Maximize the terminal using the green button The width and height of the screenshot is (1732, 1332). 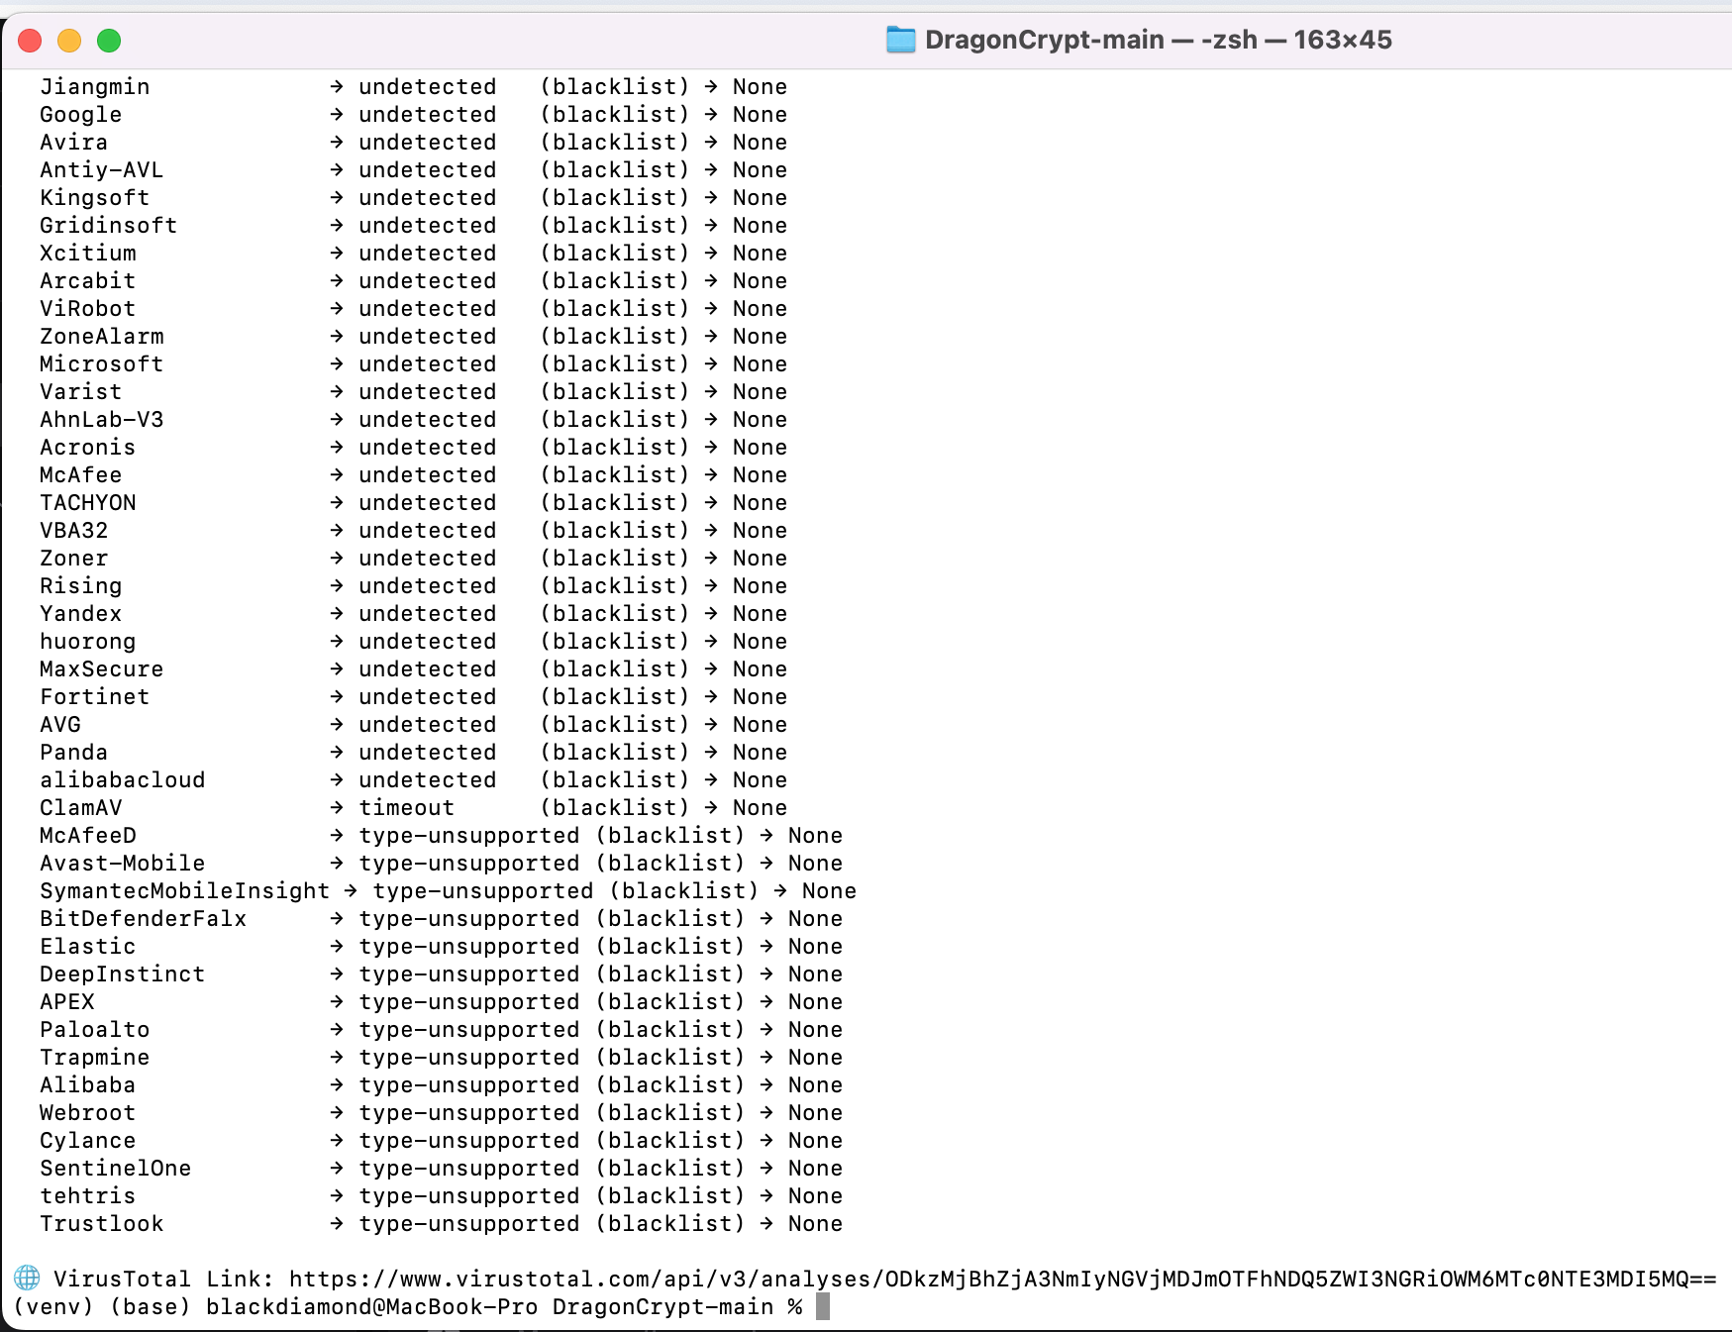(x=109, y=41)
